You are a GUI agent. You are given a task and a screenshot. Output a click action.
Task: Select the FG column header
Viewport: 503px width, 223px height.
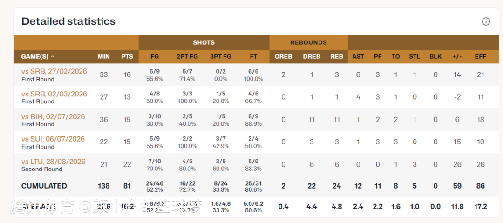tap(155, 56)
